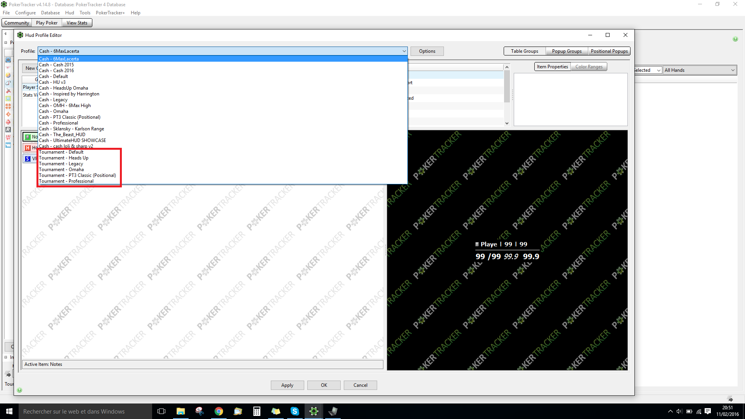Click green help icon at editor bottom left

[x=20, y=390]
